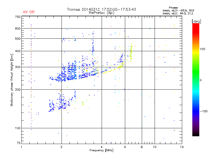Click the 'mean, sd,X: 84.3, 21.2' line

(178, 13)
